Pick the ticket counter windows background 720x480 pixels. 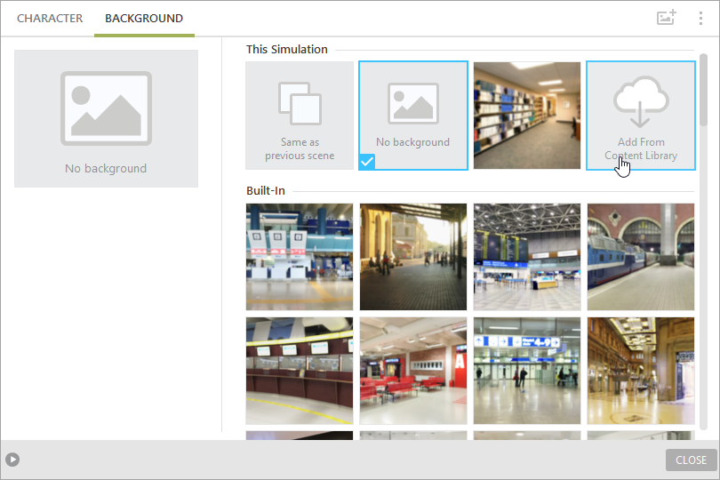(300, 371)
